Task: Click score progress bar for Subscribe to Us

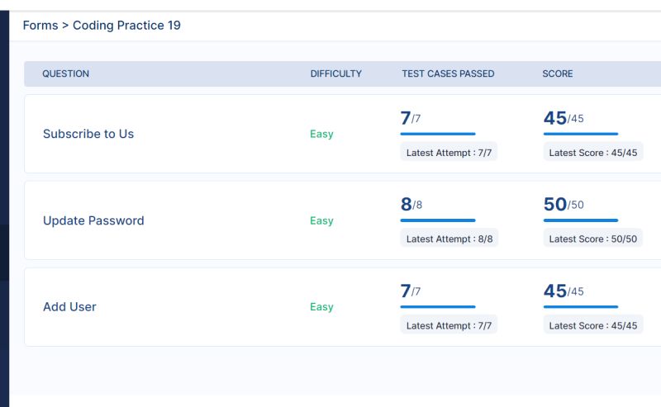Action: pos(581,134)
